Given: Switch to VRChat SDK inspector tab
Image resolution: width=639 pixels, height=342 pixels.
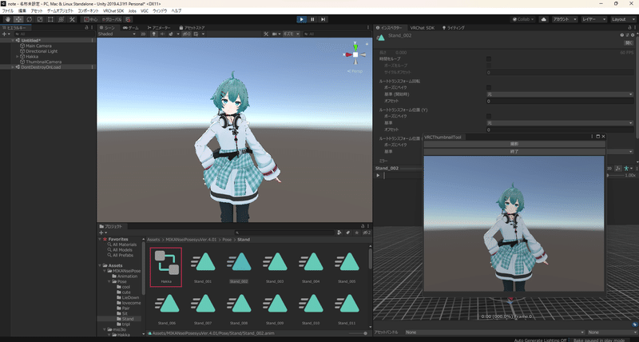Looking at the screenshot, I should 423,28.
